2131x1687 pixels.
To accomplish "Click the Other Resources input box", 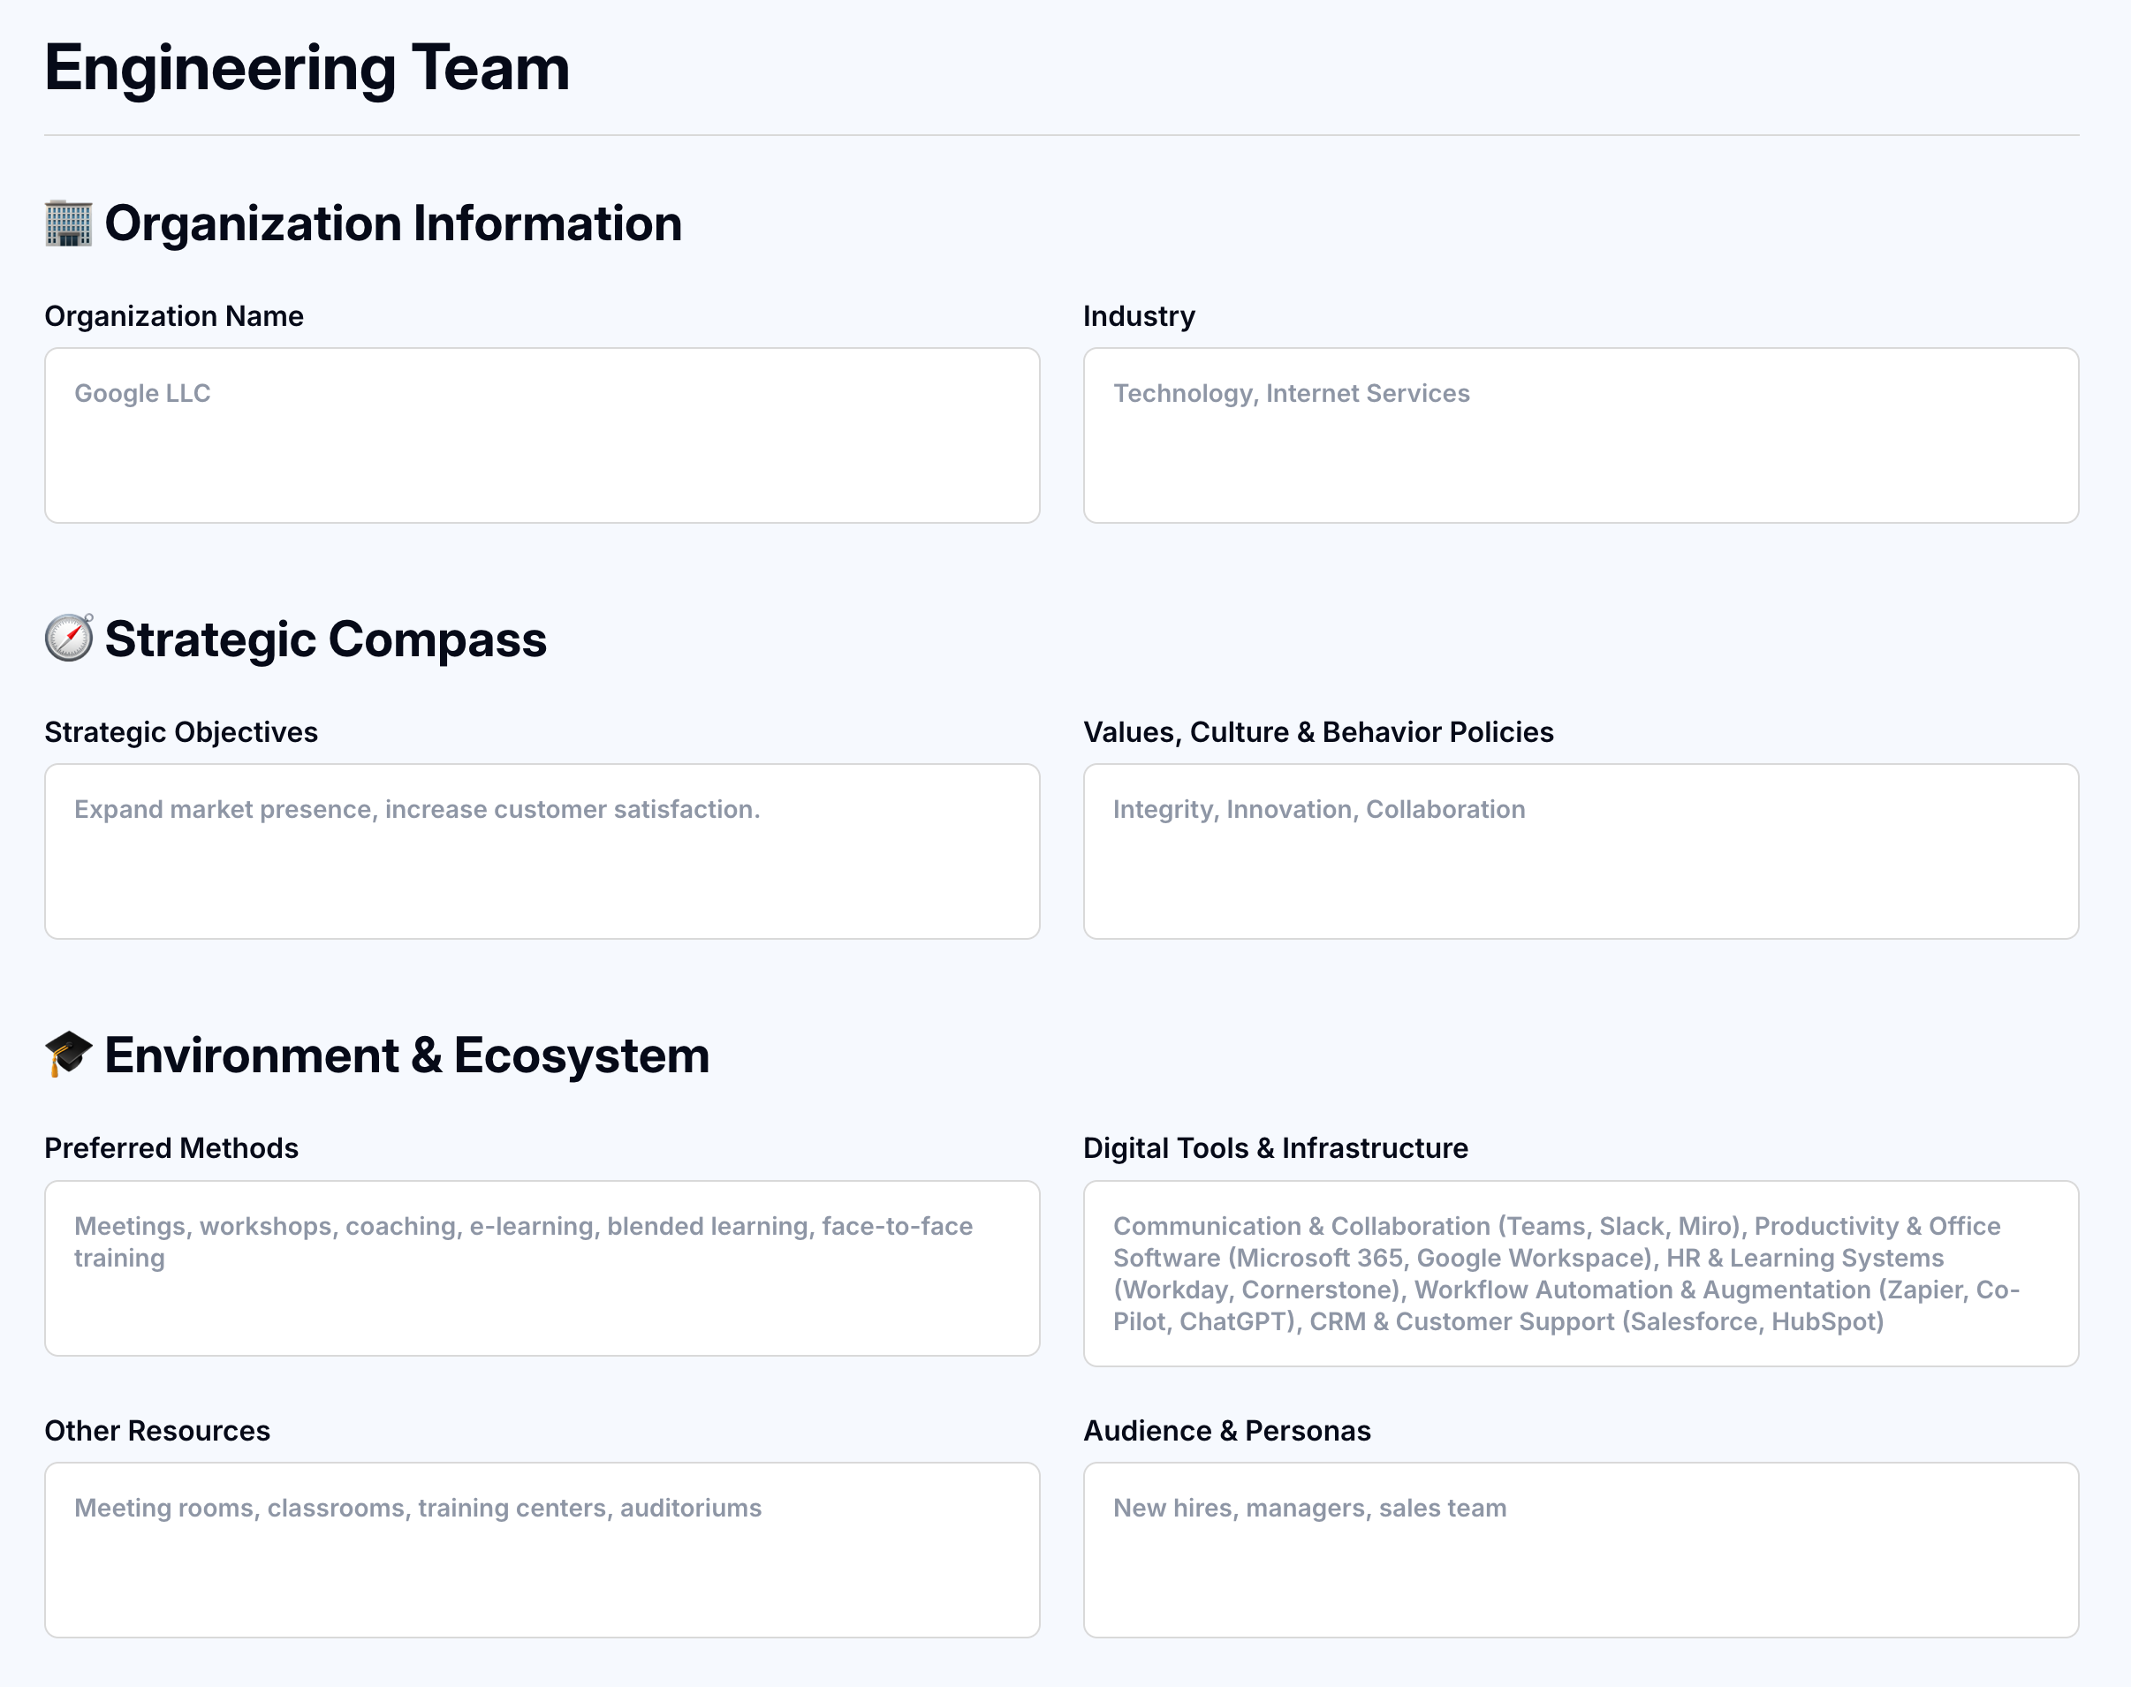I will [542, 1550].
